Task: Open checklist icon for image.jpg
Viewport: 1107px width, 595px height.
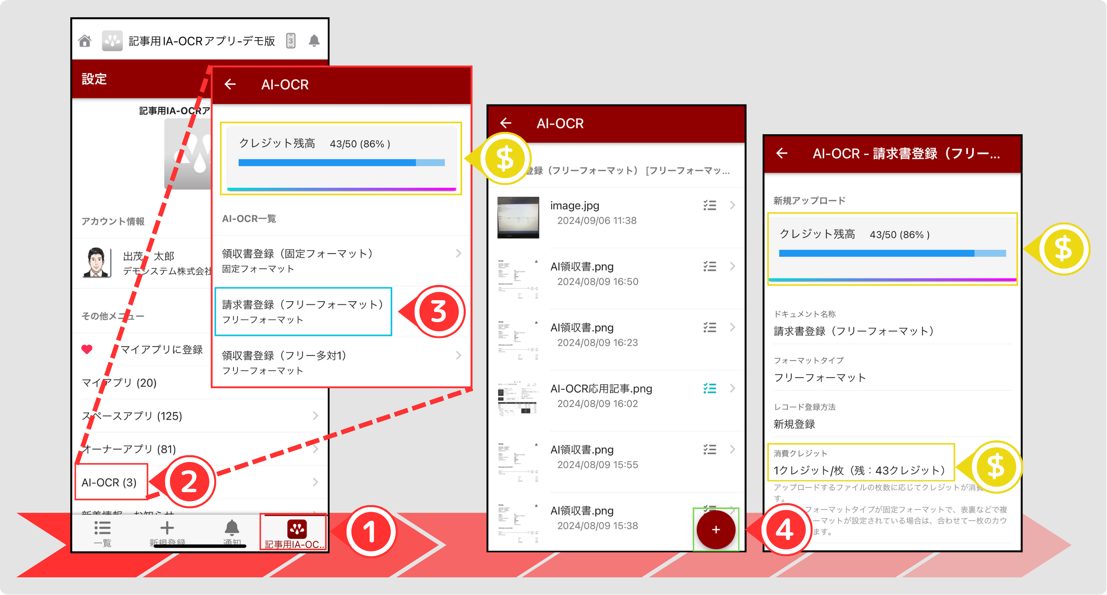Action: (x=710, y=205)
